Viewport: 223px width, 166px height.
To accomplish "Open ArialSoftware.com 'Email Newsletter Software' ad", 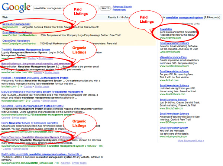I will (174, 86).
